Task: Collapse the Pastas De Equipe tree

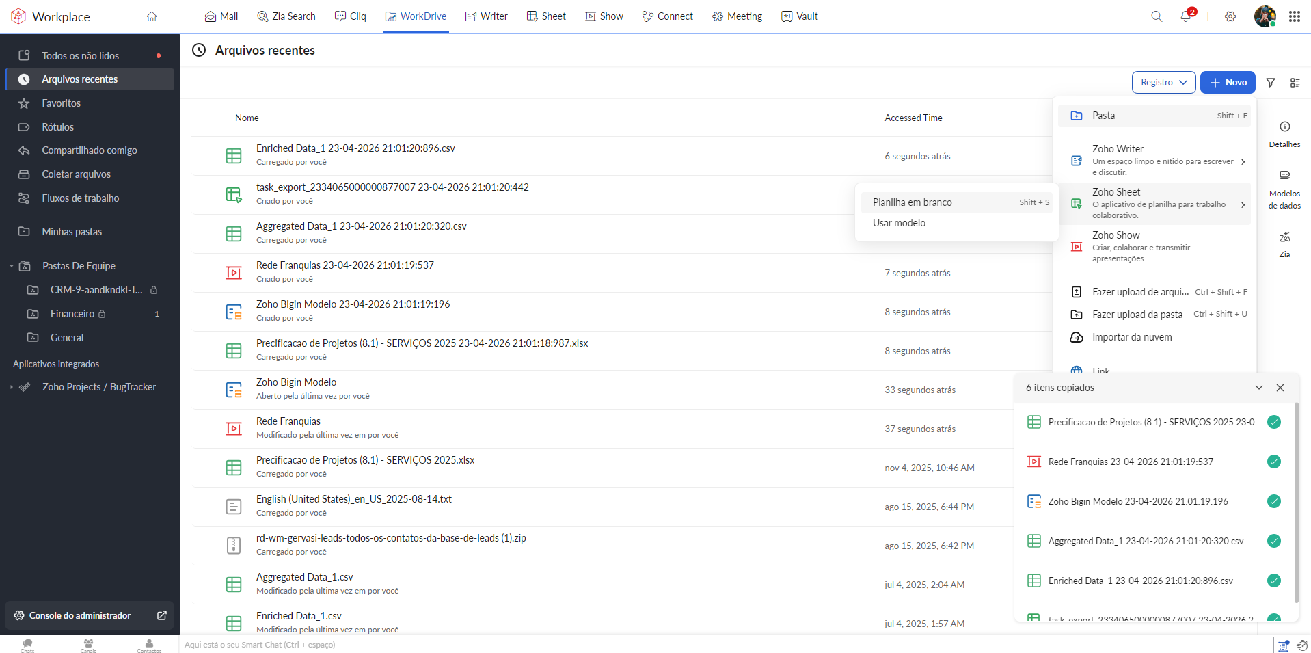Action: [x=12, y=266]
